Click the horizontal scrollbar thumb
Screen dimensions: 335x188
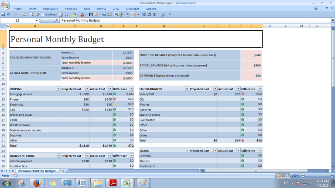pyautogui.click(x=256, y=171)
